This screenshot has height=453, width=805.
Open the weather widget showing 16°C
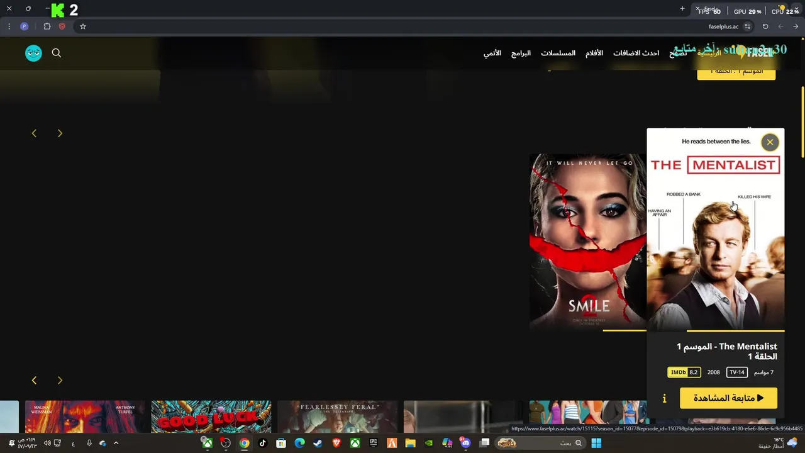[777, 443]
